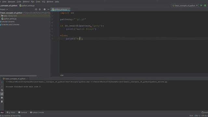Image resolution: width=208 pixels, height=117 pixels.
Task: Open the run configuration dropdown
Action: point(185,6)
